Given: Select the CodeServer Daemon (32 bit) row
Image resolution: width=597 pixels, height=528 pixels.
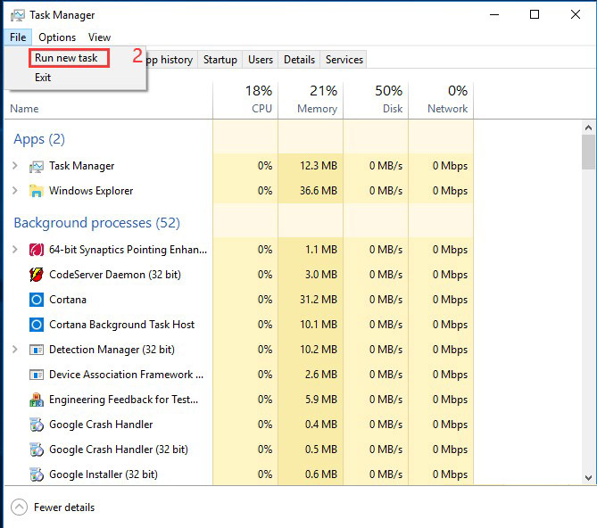Looking at the screenshot, I should click(239, 275).
